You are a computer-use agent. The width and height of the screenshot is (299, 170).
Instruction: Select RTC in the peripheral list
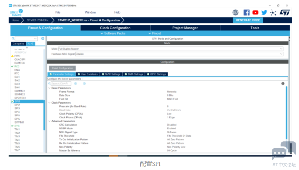pyautogui.click(x=17, y=73)
